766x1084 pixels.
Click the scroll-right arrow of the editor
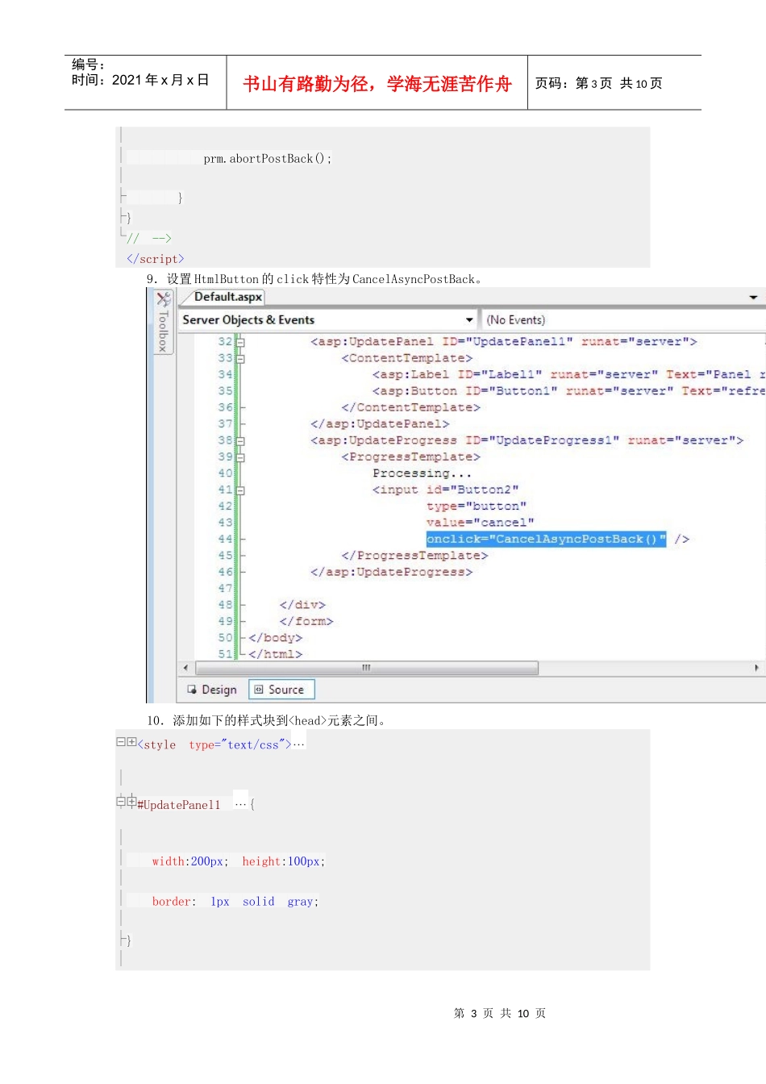[756, 668]
